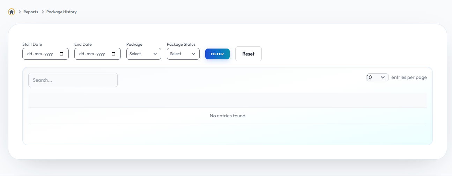Image resolution: width=452 pixels, height=176 pixels.
Task: Clear filters with the Reset button
Action: [x=249, y=54]
